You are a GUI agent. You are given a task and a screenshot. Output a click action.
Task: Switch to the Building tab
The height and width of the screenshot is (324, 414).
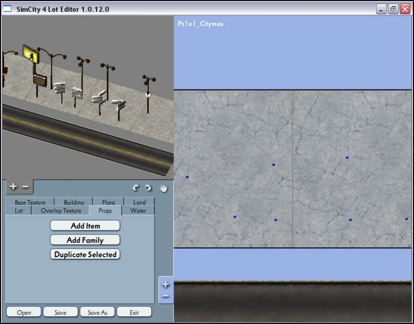pos(74,202)
